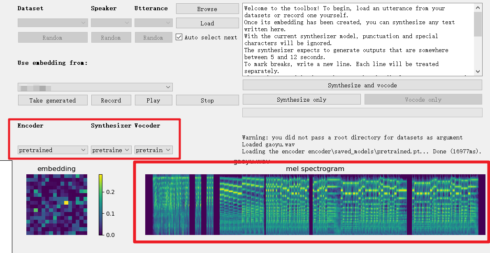Click Synthesize and vocode
Viewport: 490px width, 253px height.
(362, 85)
